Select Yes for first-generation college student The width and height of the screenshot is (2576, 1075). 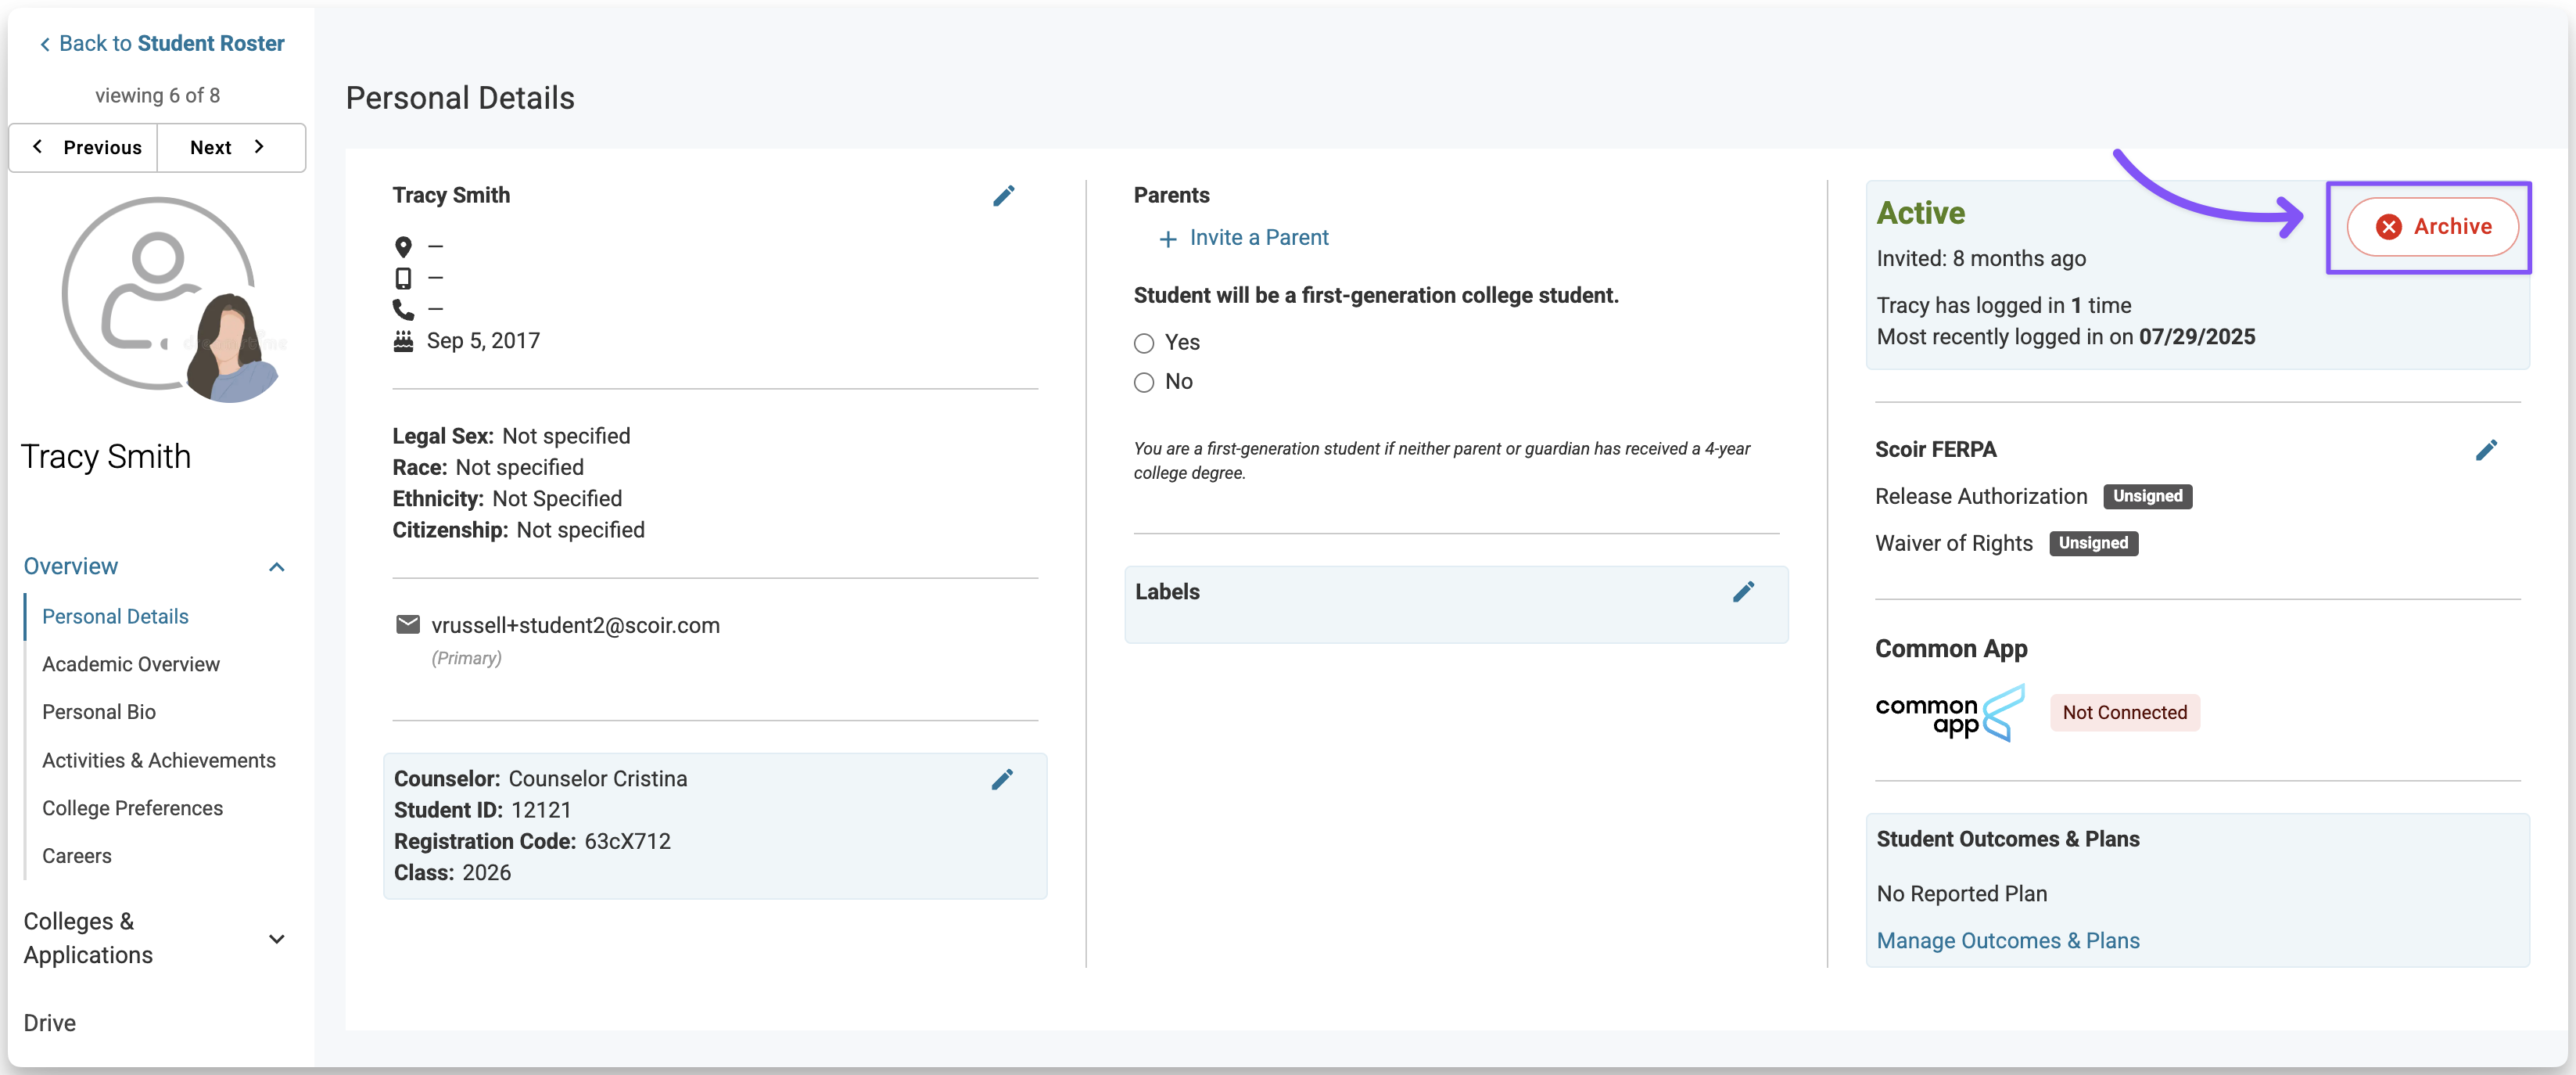pyautogui.click(x=1144, y=343)
